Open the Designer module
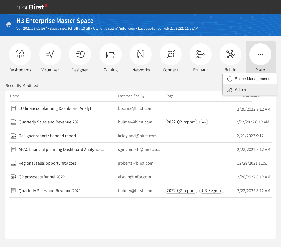 coord(80,54)
